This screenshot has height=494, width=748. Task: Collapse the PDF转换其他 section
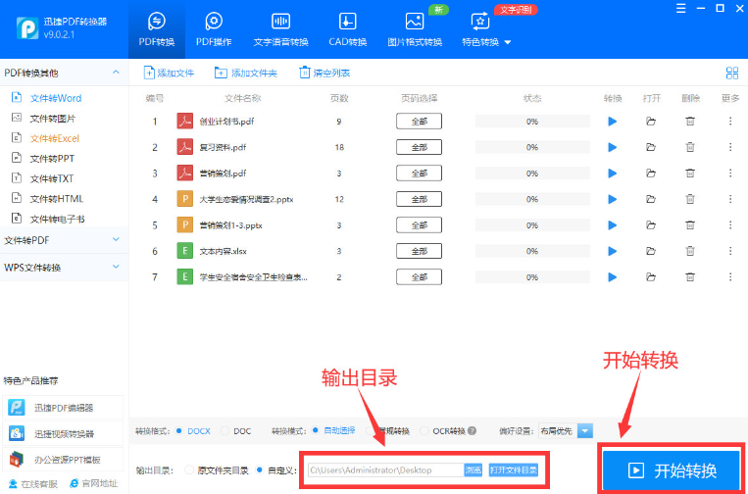tap(116, 73)
